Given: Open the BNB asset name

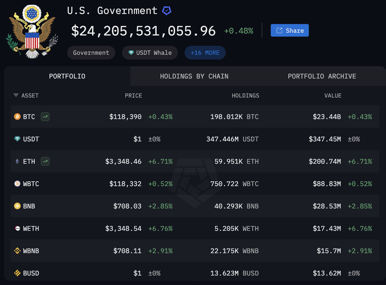Looking at the screenshot, I should [29, 206].
